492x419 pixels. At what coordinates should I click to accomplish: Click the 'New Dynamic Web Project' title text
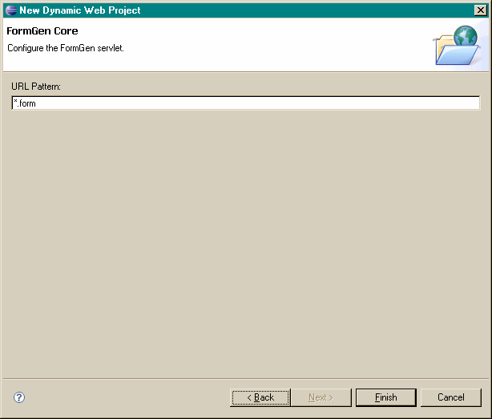click(80, 10)
